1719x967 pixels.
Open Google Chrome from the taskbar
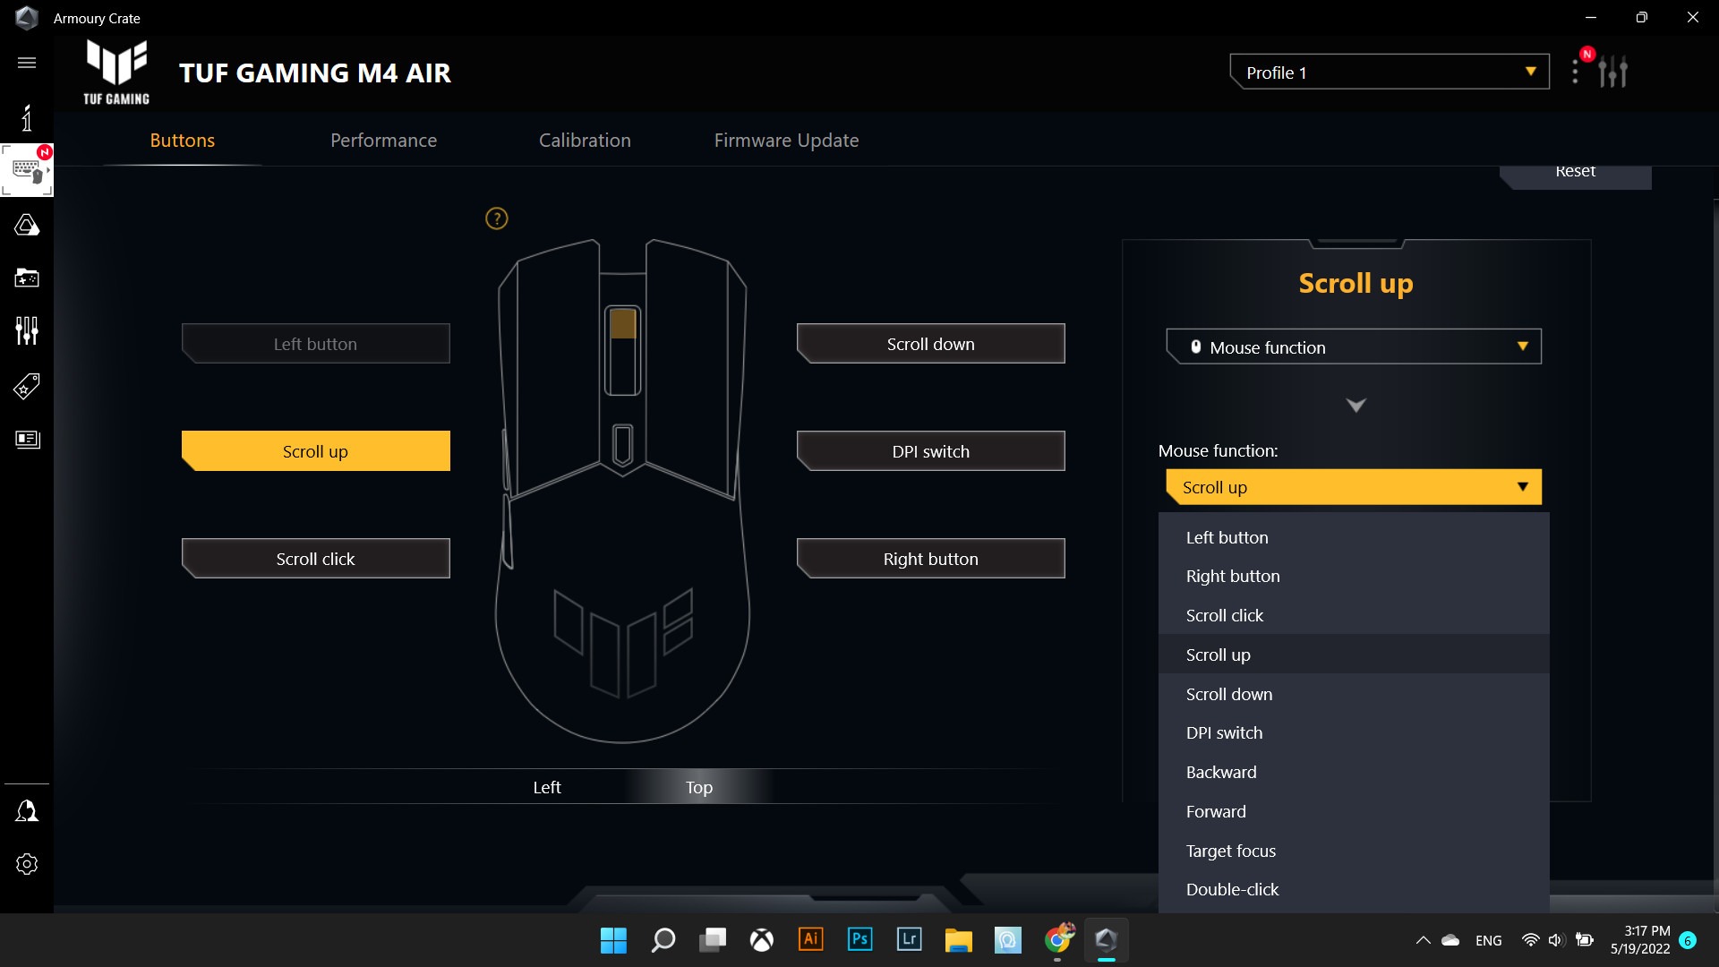tap(1058, 939)
